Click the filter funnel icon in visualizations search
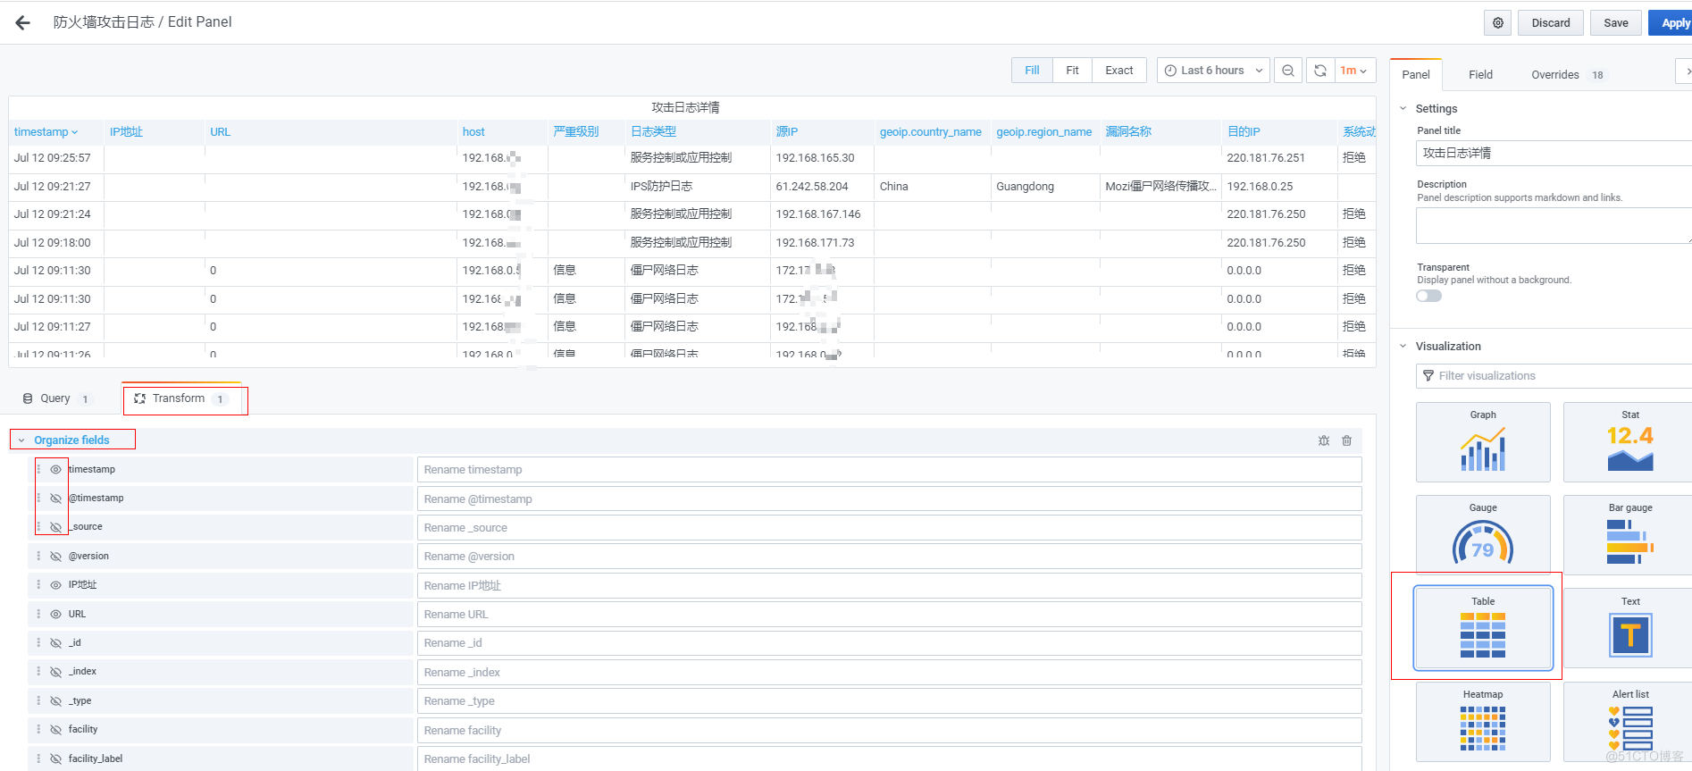 (x=1428, y=376)
